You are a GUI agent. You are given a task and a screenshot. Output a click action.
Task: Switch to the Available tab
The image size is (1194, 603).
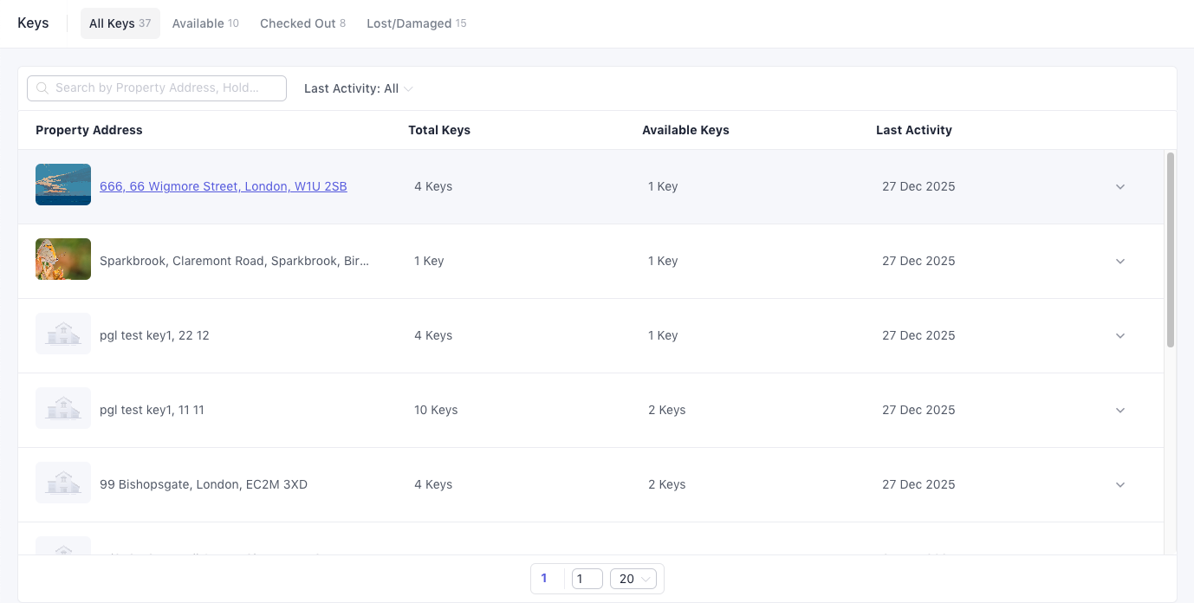tap(205, 23)
